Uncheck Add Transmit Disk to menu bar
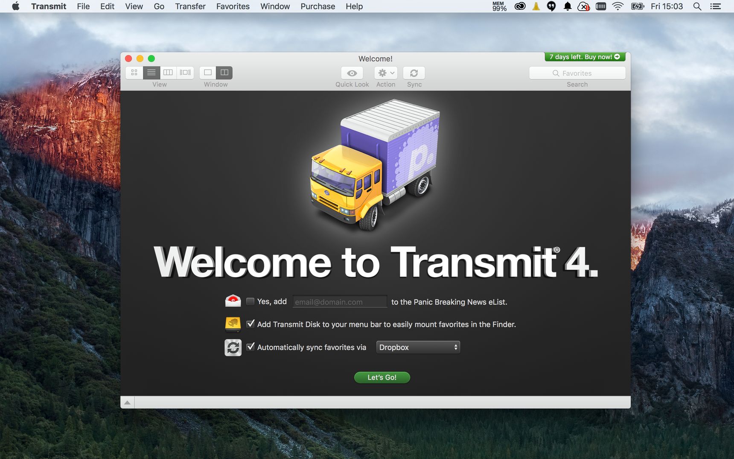The width and height of the screenshot is (734, 459). pos(250,324)
